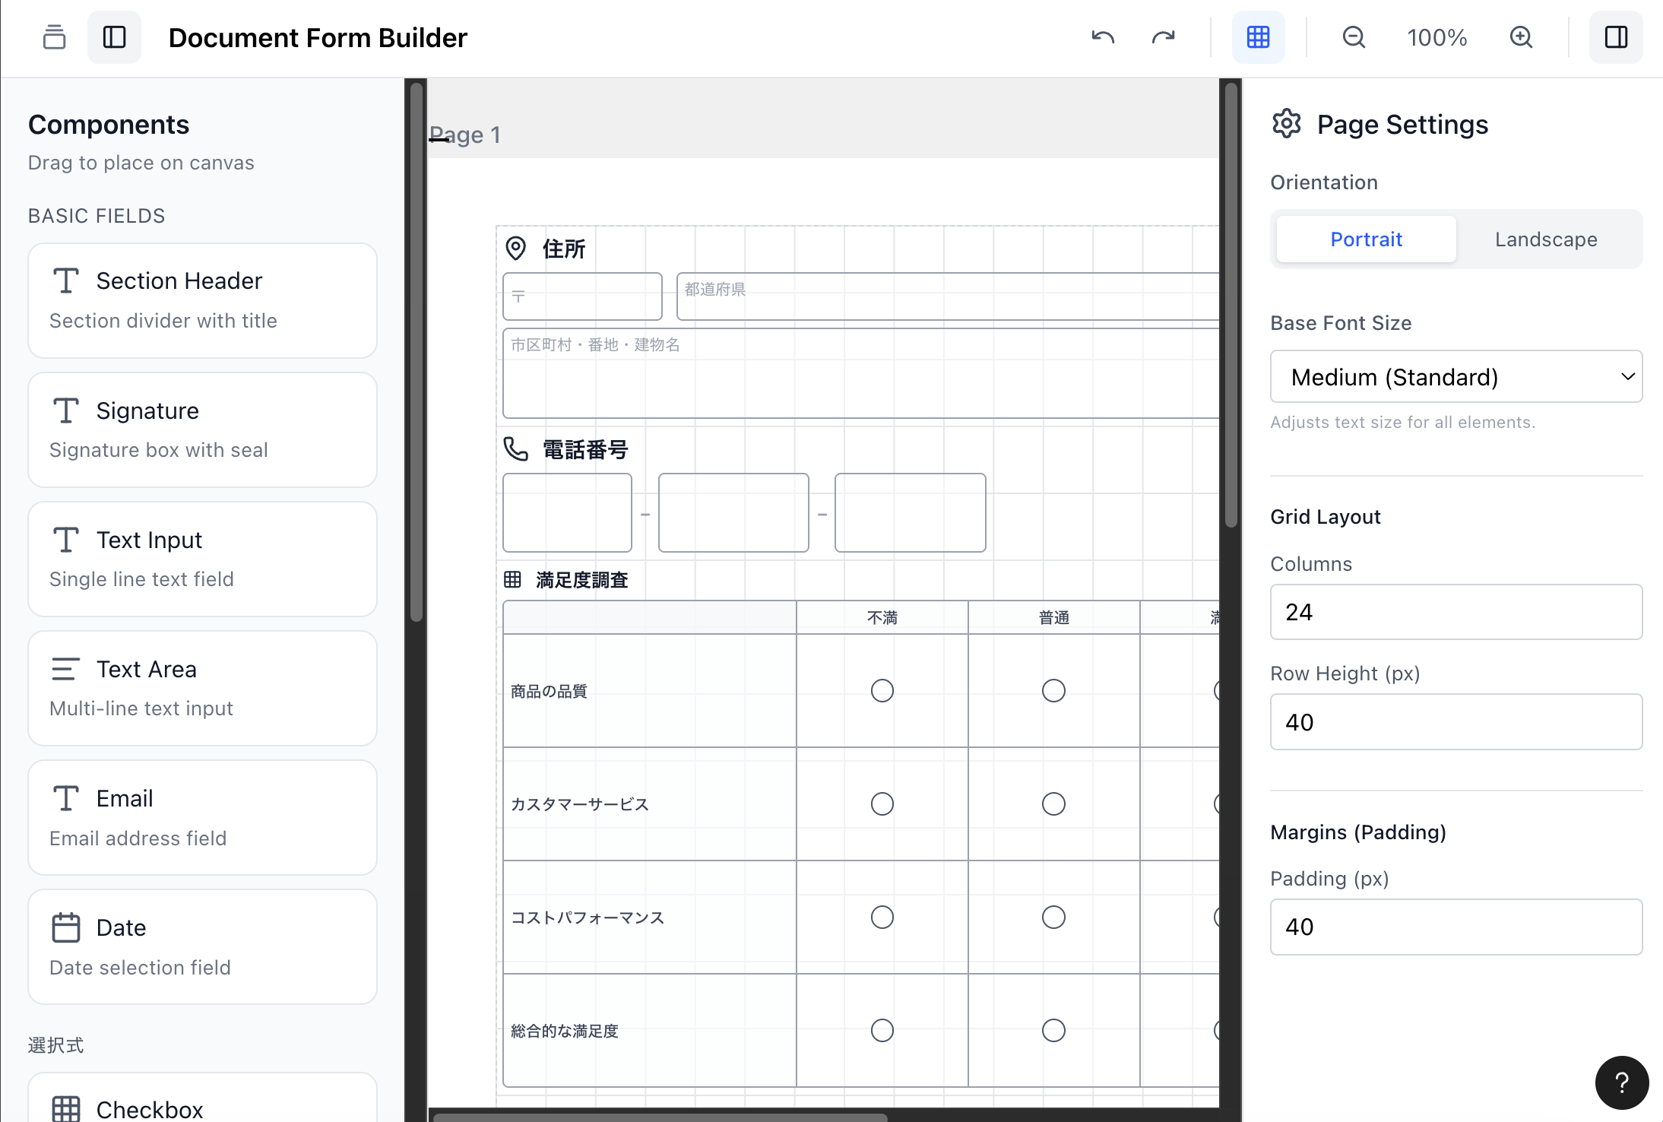Open the help question mark button
This screenshot has width=1663, height=1122.
pos(1621,1082)
